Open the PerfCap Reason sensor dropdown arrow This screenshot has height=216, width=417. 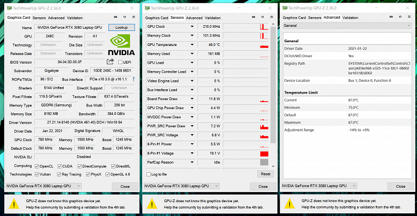[192, 162]
